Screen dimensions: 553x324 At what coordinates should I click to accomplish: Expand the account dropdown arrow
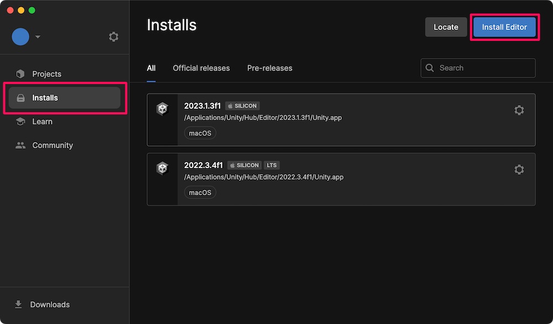(38, 36)
